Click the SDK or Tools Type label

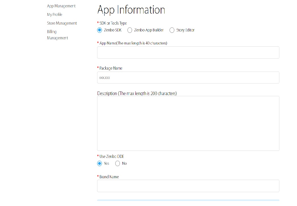[113, 23]
